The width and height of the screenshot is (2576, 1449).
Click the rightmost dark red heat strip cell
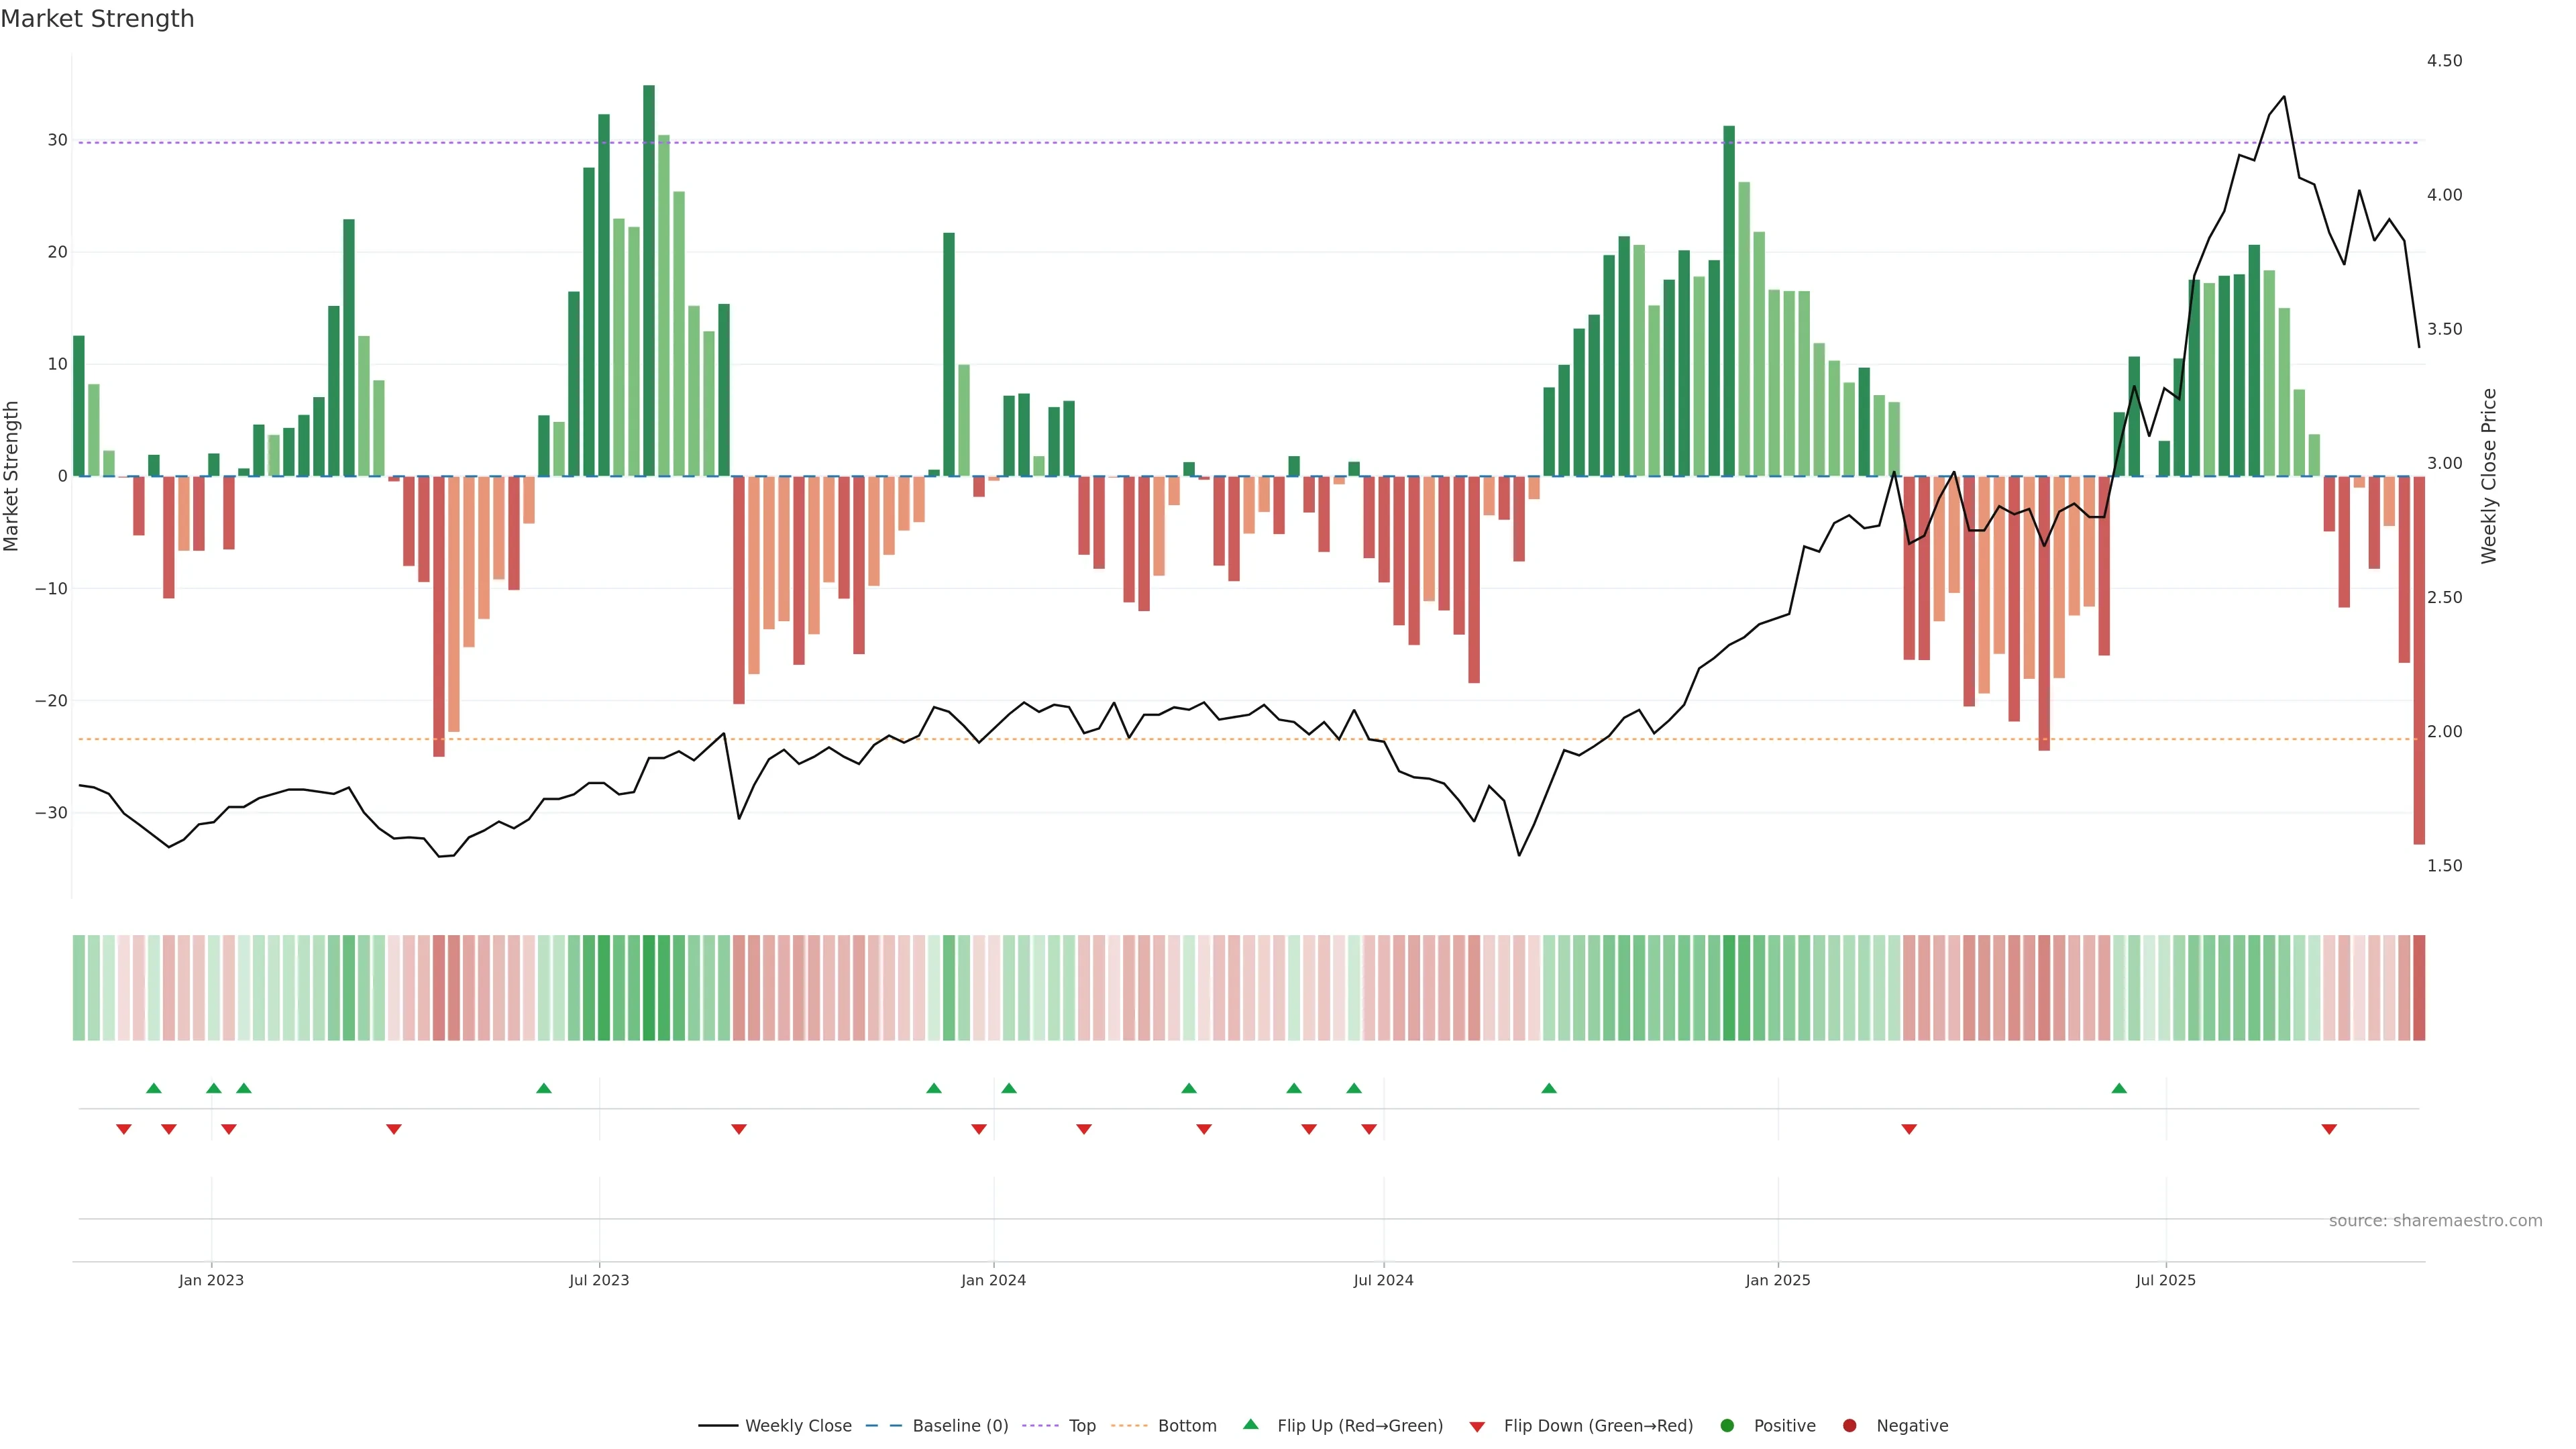tap(2419, 988)
